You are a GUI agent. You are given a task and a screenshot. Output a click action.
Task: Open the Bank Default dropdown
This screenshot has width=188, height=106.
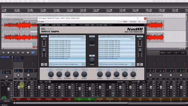[x=47, y=25]
